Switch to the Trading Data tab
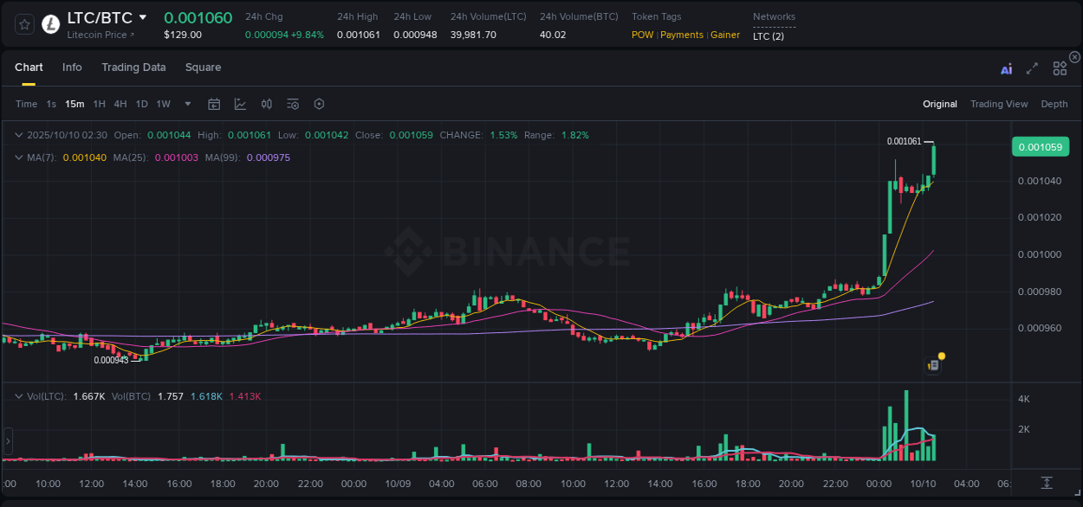Image resolution: width=1083 pixels, height=507 pixels. click(x=133, y=67)
